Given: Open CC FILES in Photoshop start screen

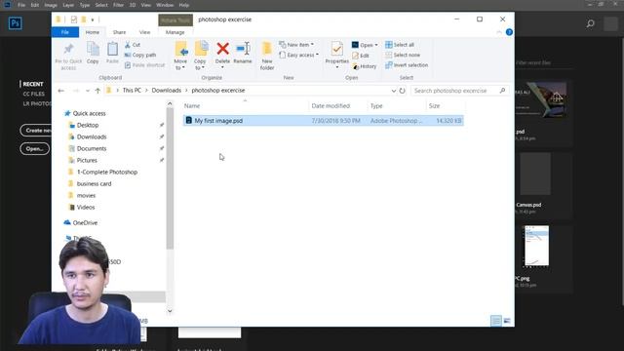Looking at the screenshot, I should click(x=34, y=94).
